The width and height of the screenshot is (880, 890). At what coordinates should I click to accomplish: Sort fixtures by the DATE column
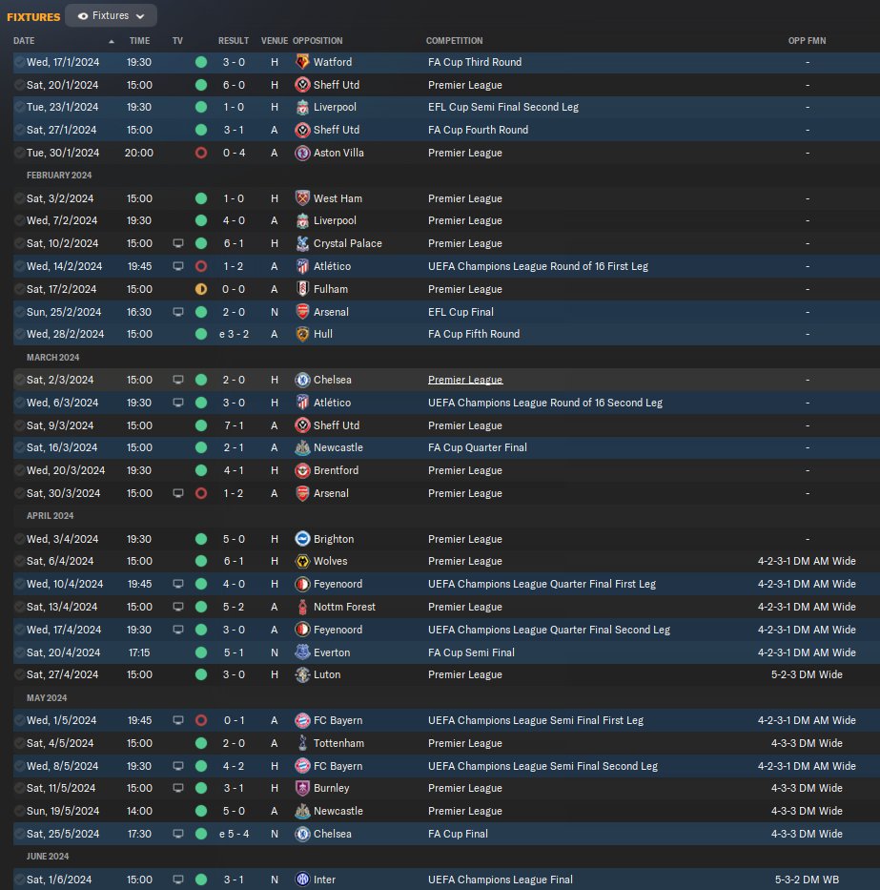24,41
